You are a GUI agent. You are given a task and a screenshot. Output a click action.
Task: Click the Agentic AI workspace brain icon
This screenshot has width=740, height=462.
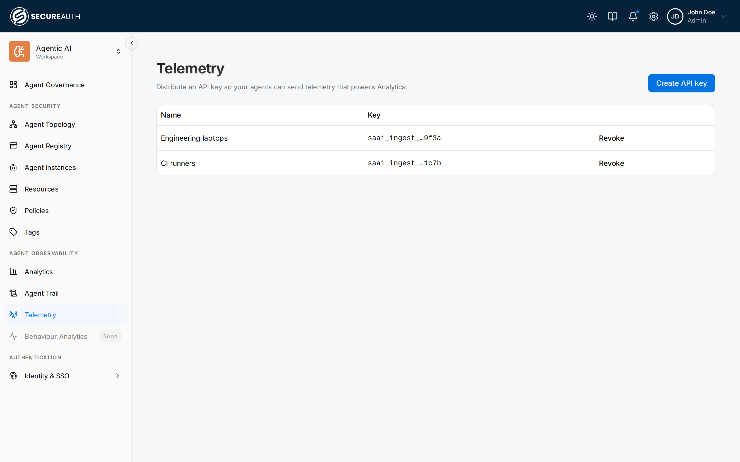click(20, 51)
